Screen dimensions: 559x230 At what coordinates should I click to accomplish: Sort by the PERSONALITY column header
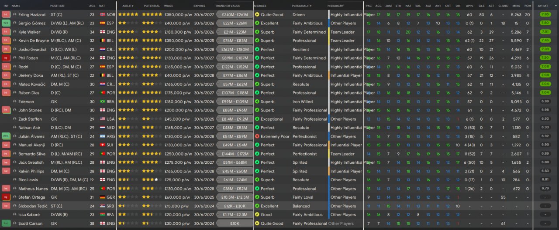(x=302, y=6)
